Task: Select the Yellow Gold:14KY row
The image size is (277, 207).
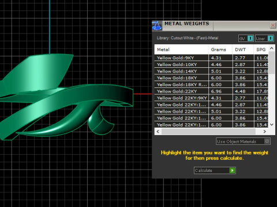Action: pos(211,71)
